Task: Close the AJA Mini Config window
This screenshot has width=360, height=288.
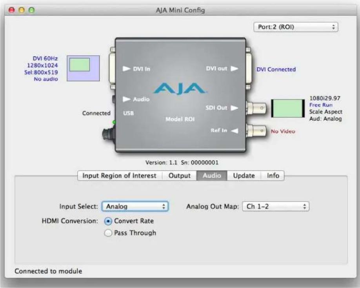Action: point(12,10)
